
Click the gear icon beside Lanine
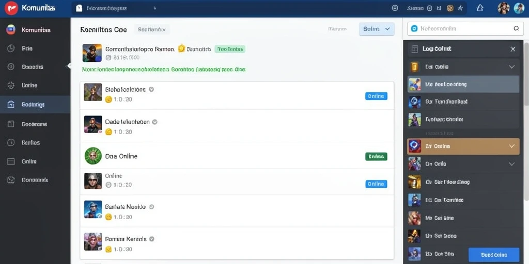coord(11,86)
